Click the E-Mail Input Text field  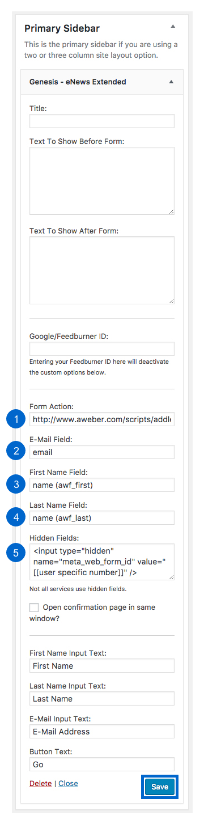(x=102, y=732)
